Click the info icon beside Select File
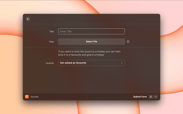The image size is (183, 114). [128, 42]
